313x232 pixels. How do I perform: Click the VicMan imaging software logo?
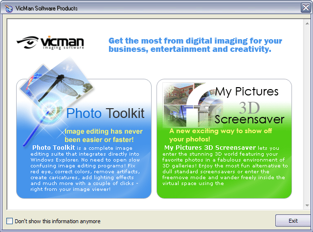(x=50, y=43)
